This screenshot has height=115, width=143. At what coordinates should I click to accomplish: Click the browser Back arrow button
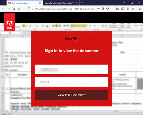[x=3, y=9]
